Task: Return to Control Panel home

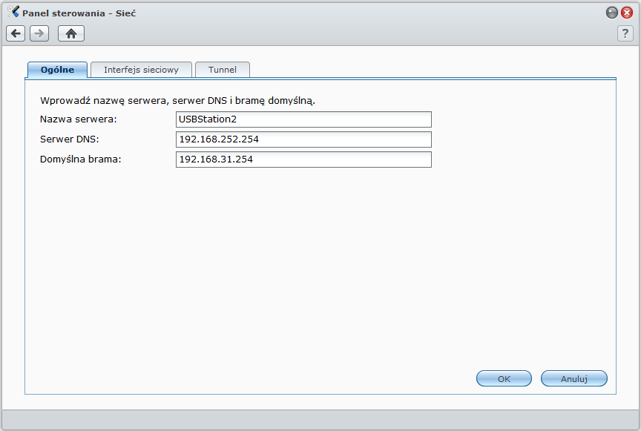Action: click(71, 33)
